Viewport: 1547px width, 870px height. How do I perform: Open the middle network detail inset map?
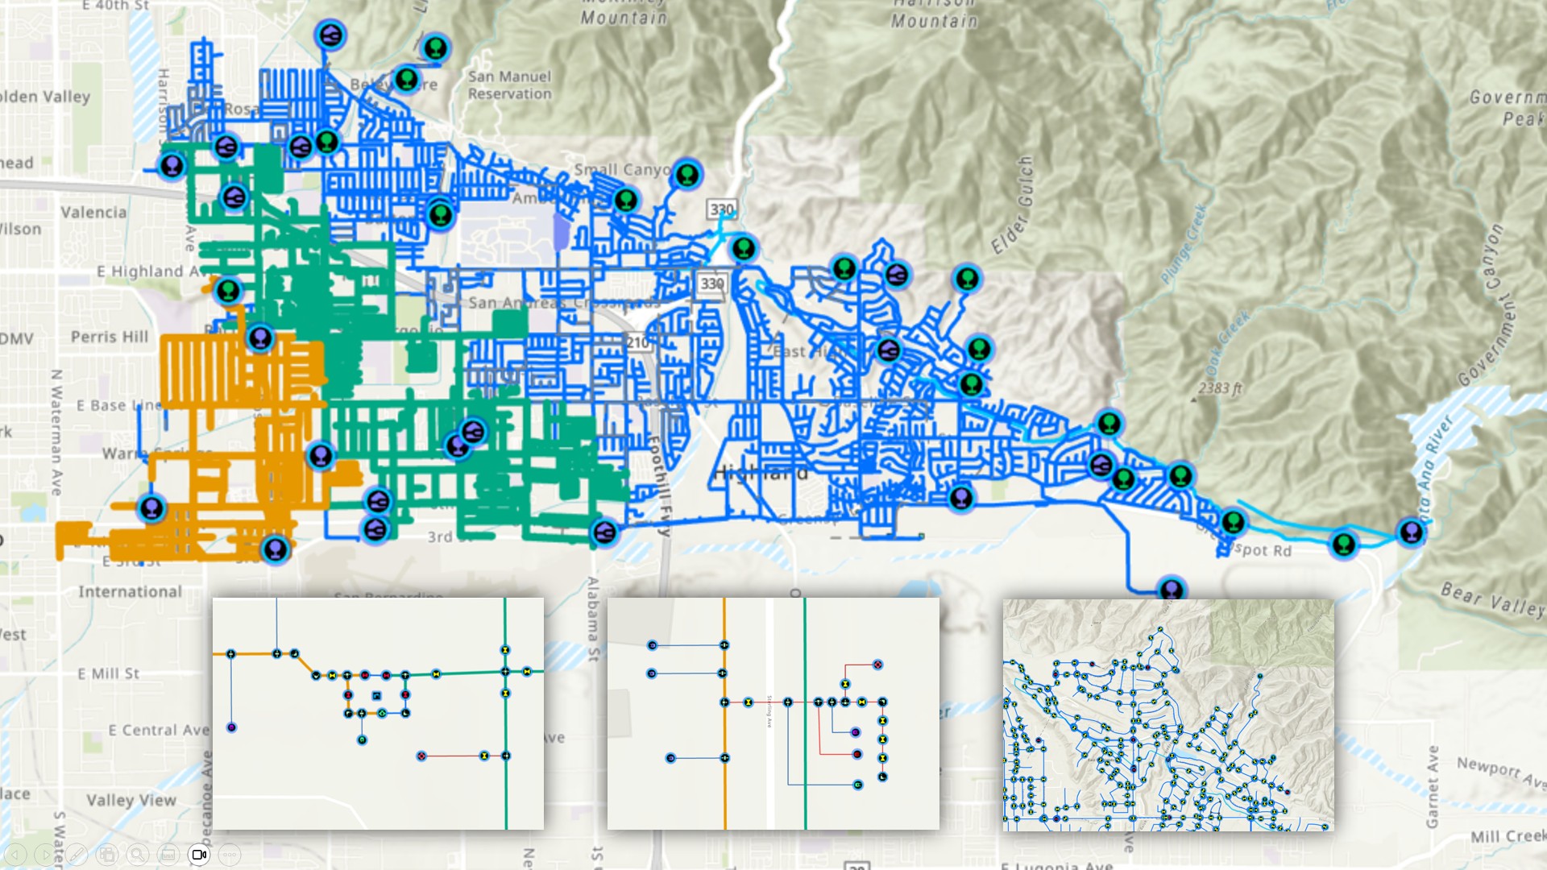(773, 714)
